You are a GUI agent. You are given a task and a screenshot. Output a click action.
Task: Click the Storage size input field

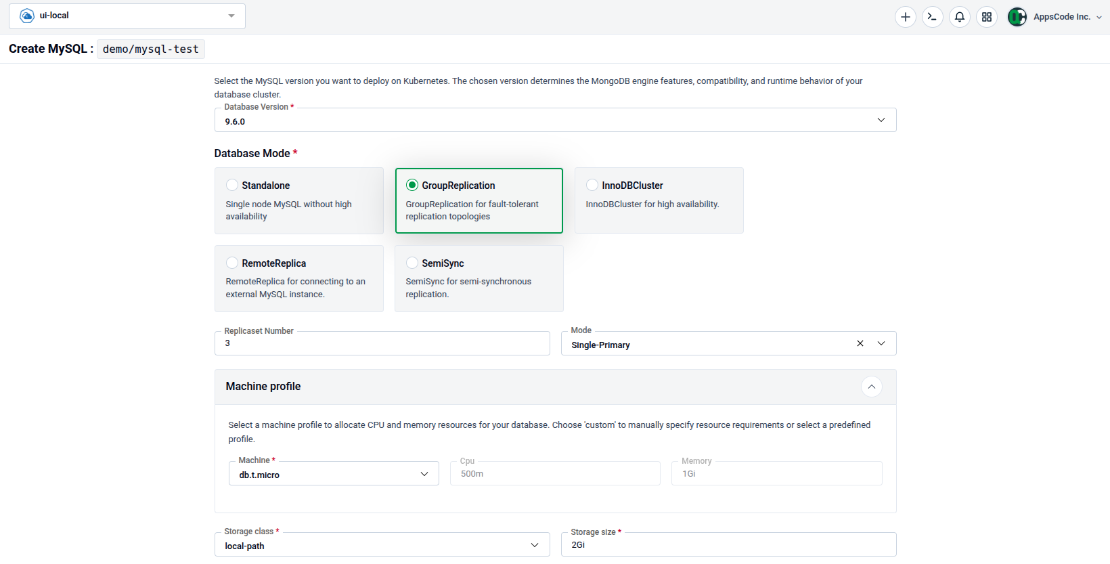click(729, 544)
